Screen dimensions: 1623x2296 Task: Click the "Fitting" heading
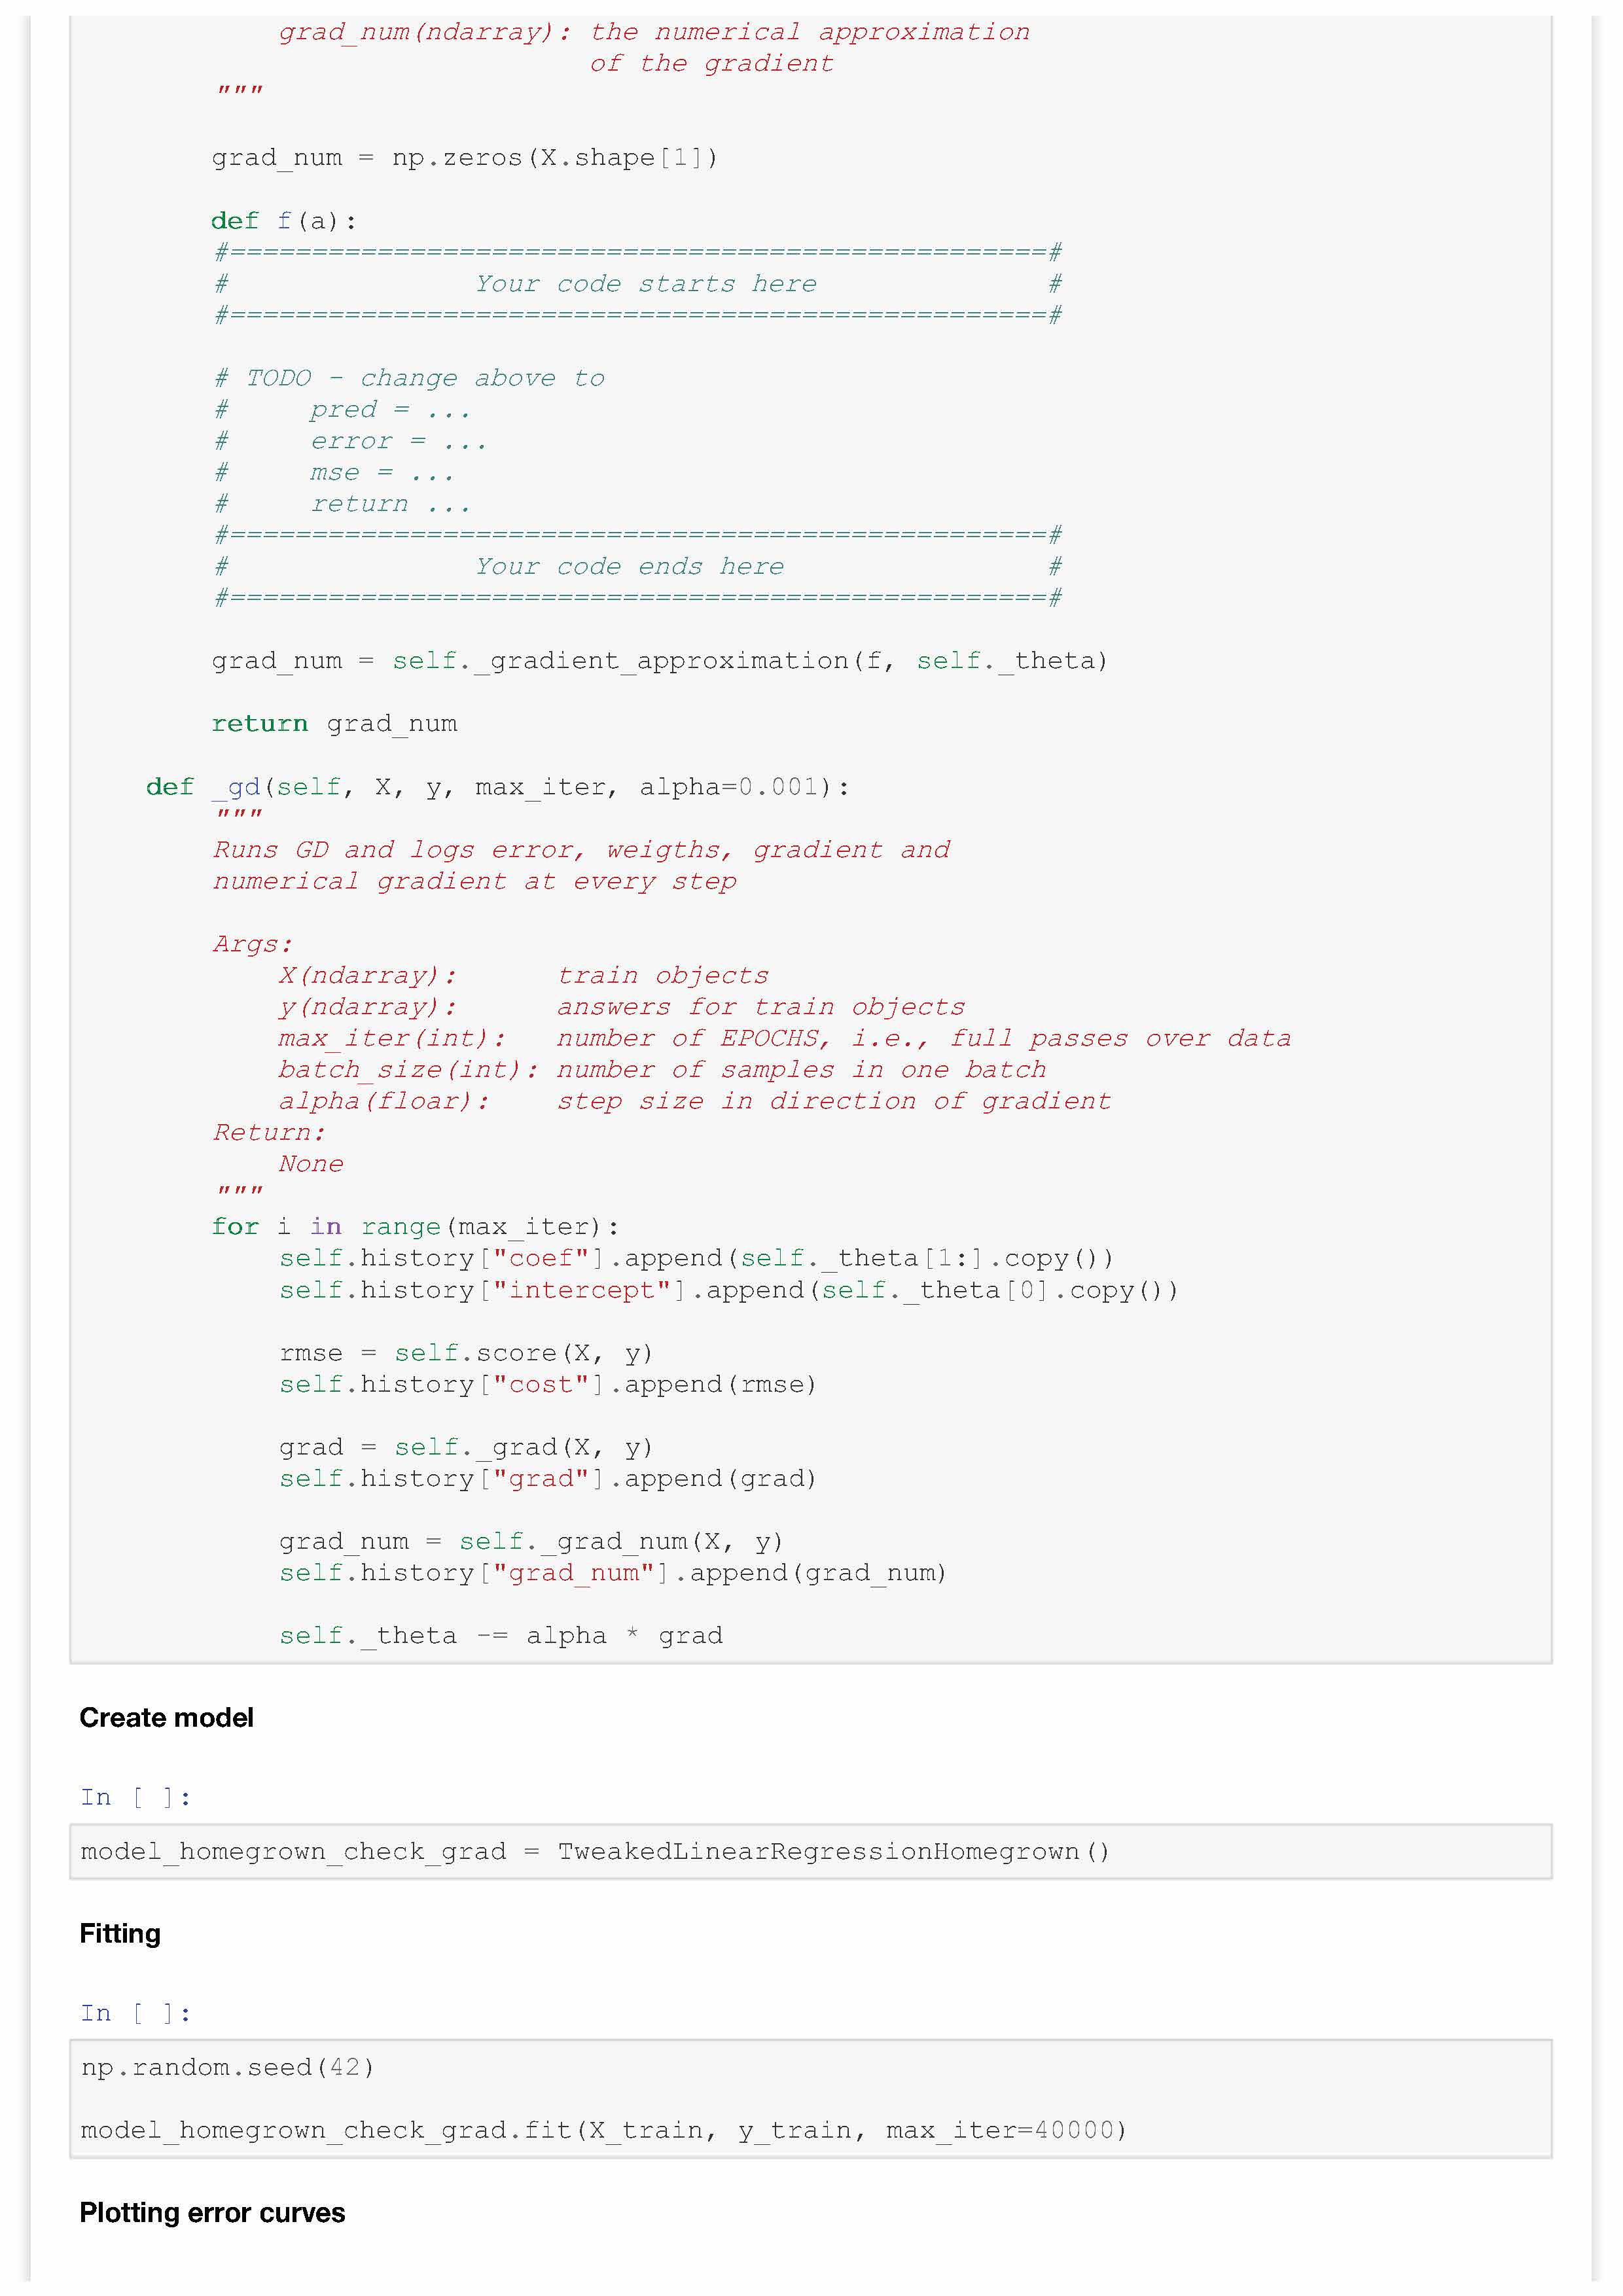point(120,1933)
